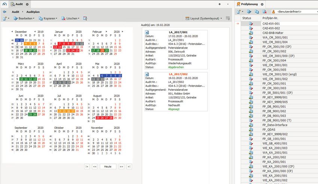Click the plus icon to add a tab
Screen dimensions: 318x184
219,4
